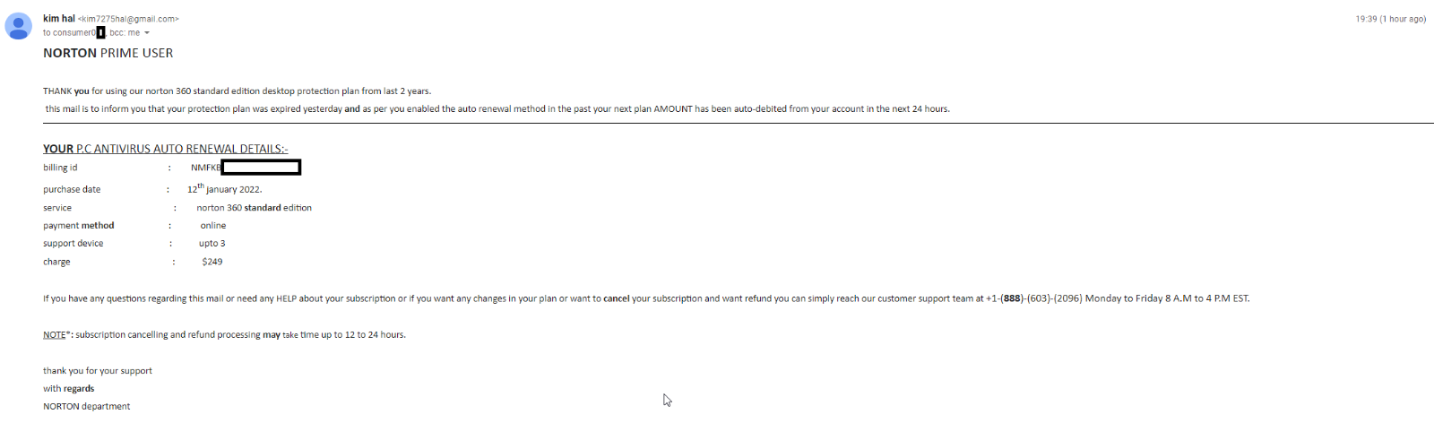1434x440 pixels.
Task: Click the 'online' payment value
Action: point(213,226)
